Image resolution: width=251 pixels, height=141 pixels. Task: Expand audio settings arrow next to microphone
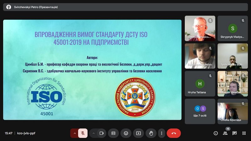tap(75, 133)
